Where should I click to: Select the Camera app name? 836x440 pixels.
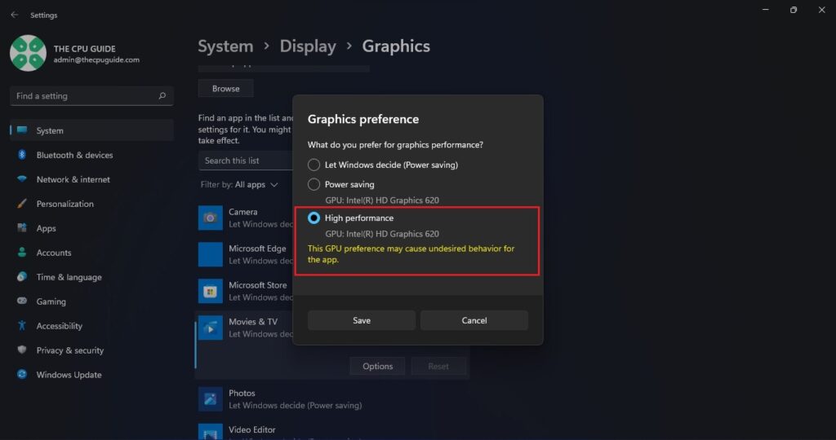tap(243, 212)
